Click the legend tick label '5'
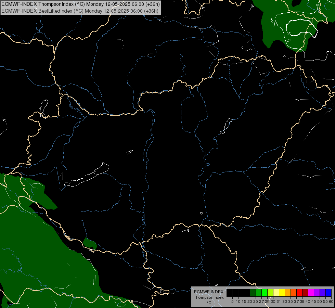Image resolution: width=335 pixels, height=308 pixels. (x=232, y=301)
